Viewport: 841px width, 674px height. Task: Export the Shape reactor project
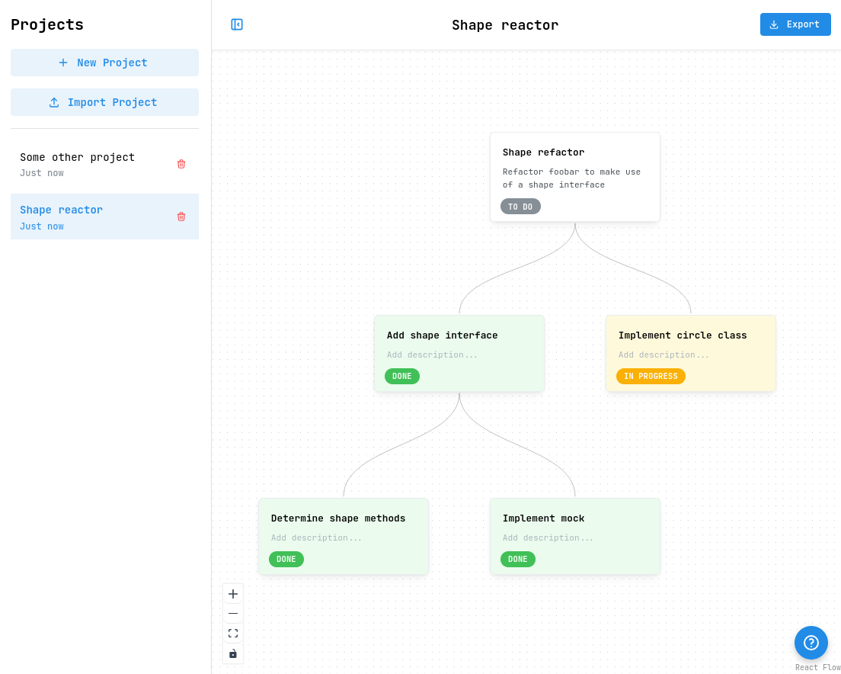click(795, 24)
